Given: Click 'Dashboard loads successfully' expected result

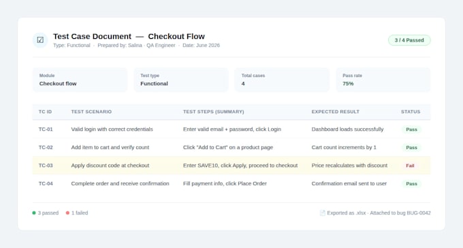Looking at the screenshot, I should pyautogui.click(x=347, y=129).
